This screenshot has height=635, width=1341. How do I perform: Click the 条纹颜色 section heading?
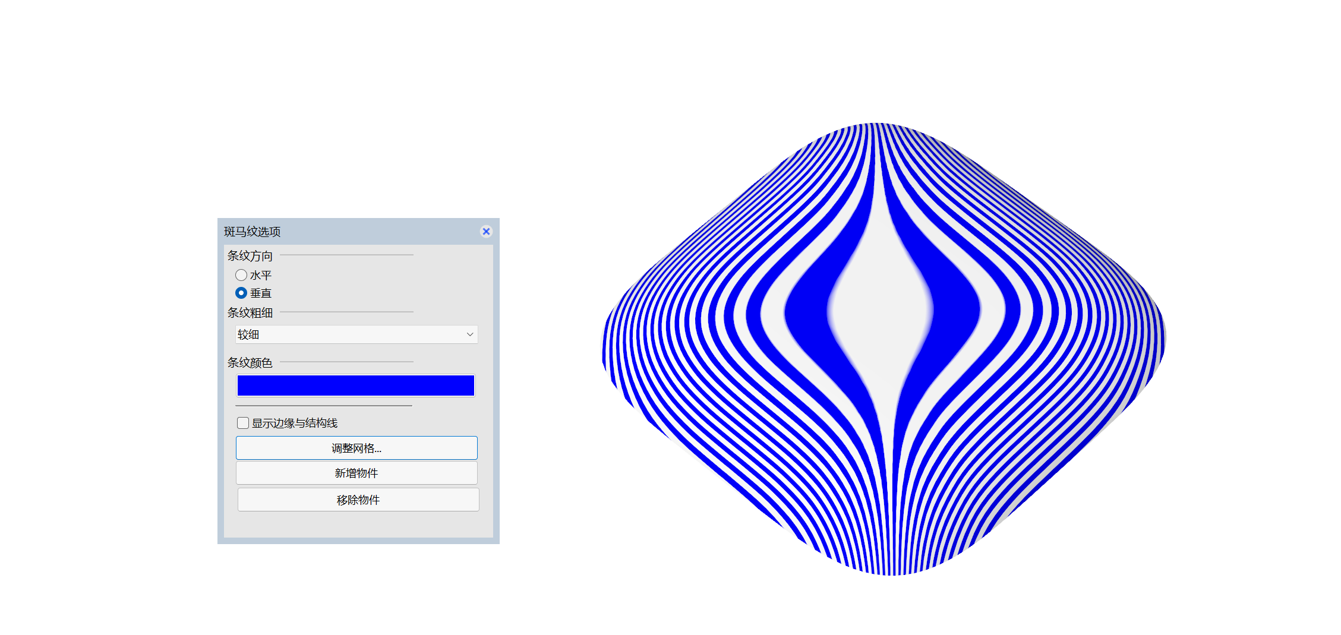pyautogui.click(x=250, y=362)
